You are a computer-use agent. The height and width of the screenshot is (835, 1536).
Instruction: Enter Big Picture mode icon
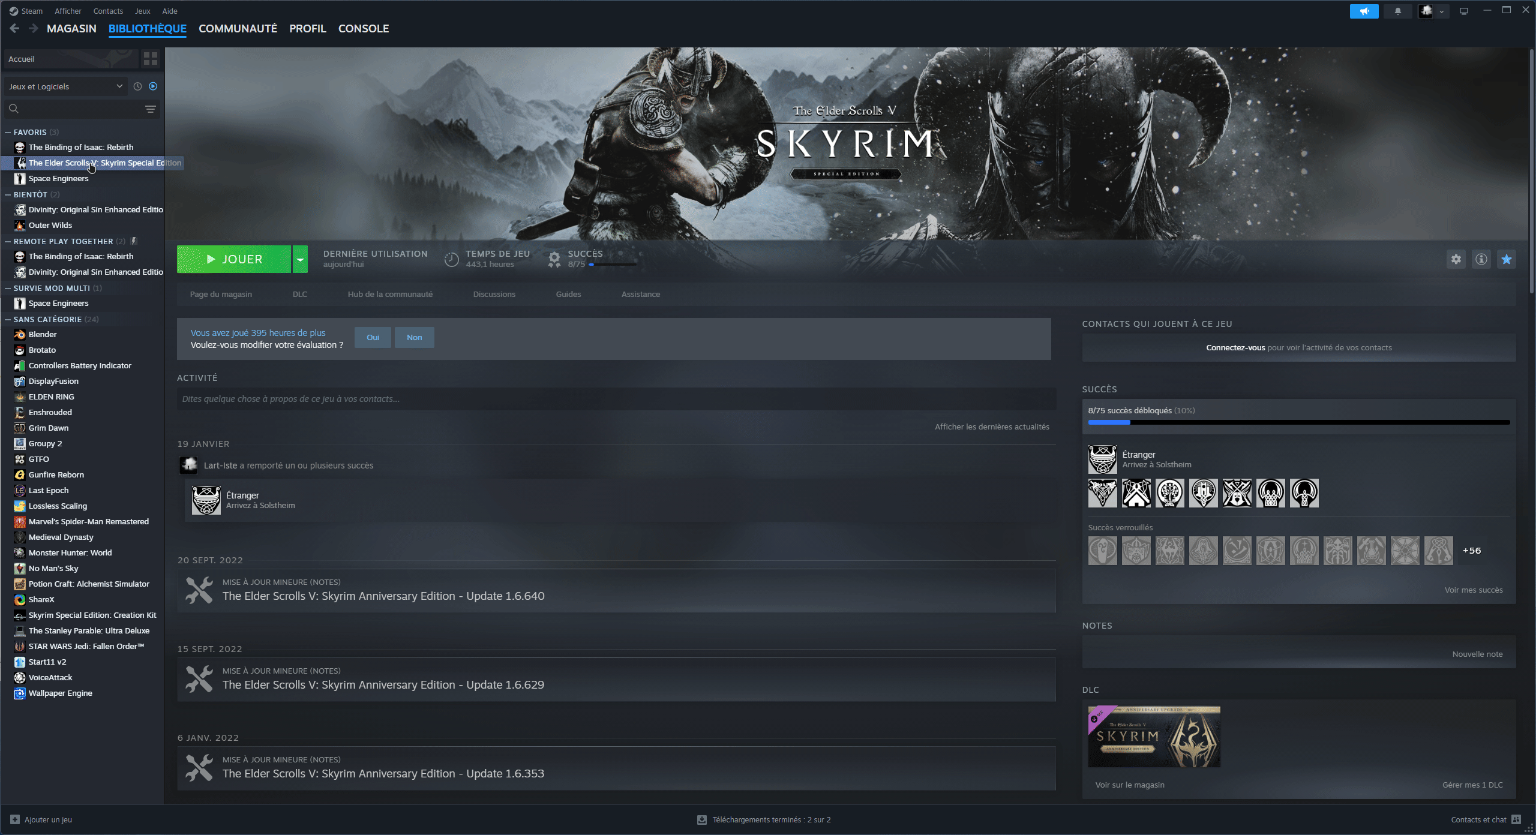[1464, 11]
